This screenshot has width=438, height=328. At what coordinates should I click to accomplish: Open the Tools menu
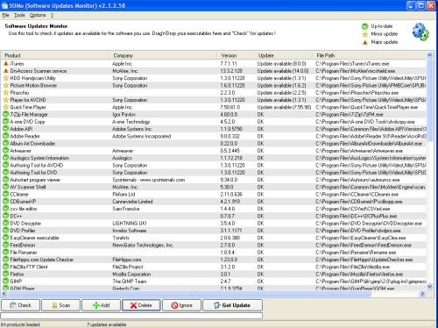(x=19, y=15)
